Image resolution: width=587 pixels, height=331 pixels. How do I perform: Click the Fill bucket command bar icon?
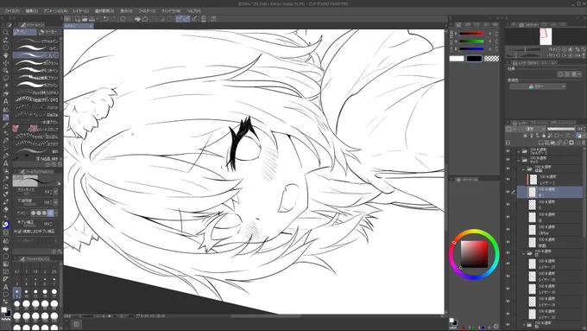coord(137,19)
